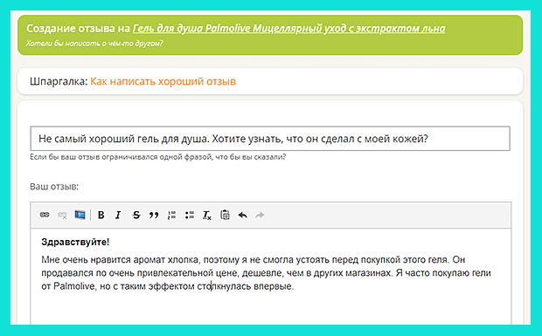
Task: Click the insert image icon
Action: coord(80,215)
